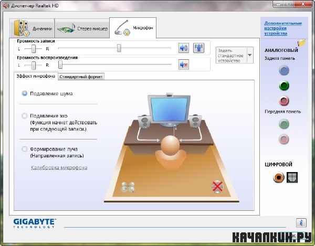Mute recording volume speaker icon

click(x=183, y=48)
